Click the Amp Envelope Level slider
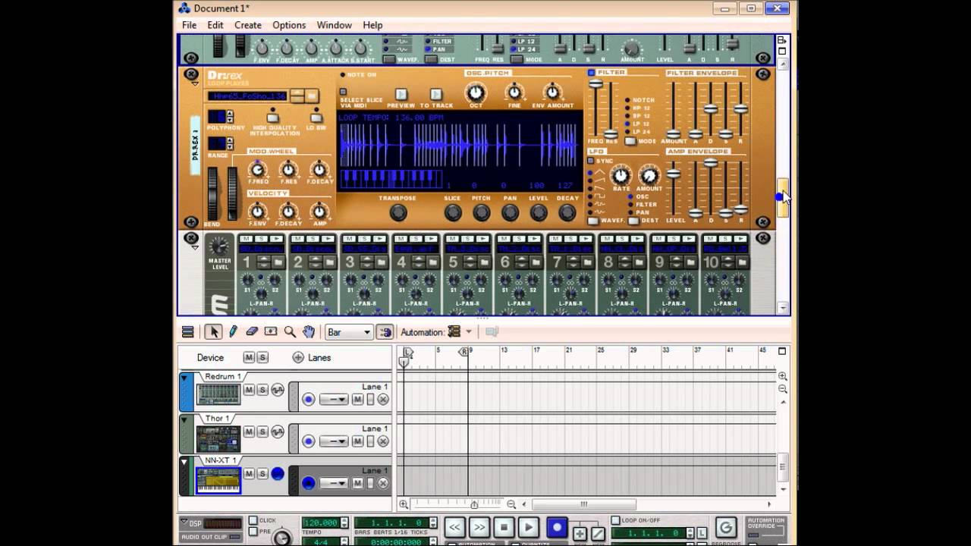Screen dimensions: 971x546 [x=673, y=174]
